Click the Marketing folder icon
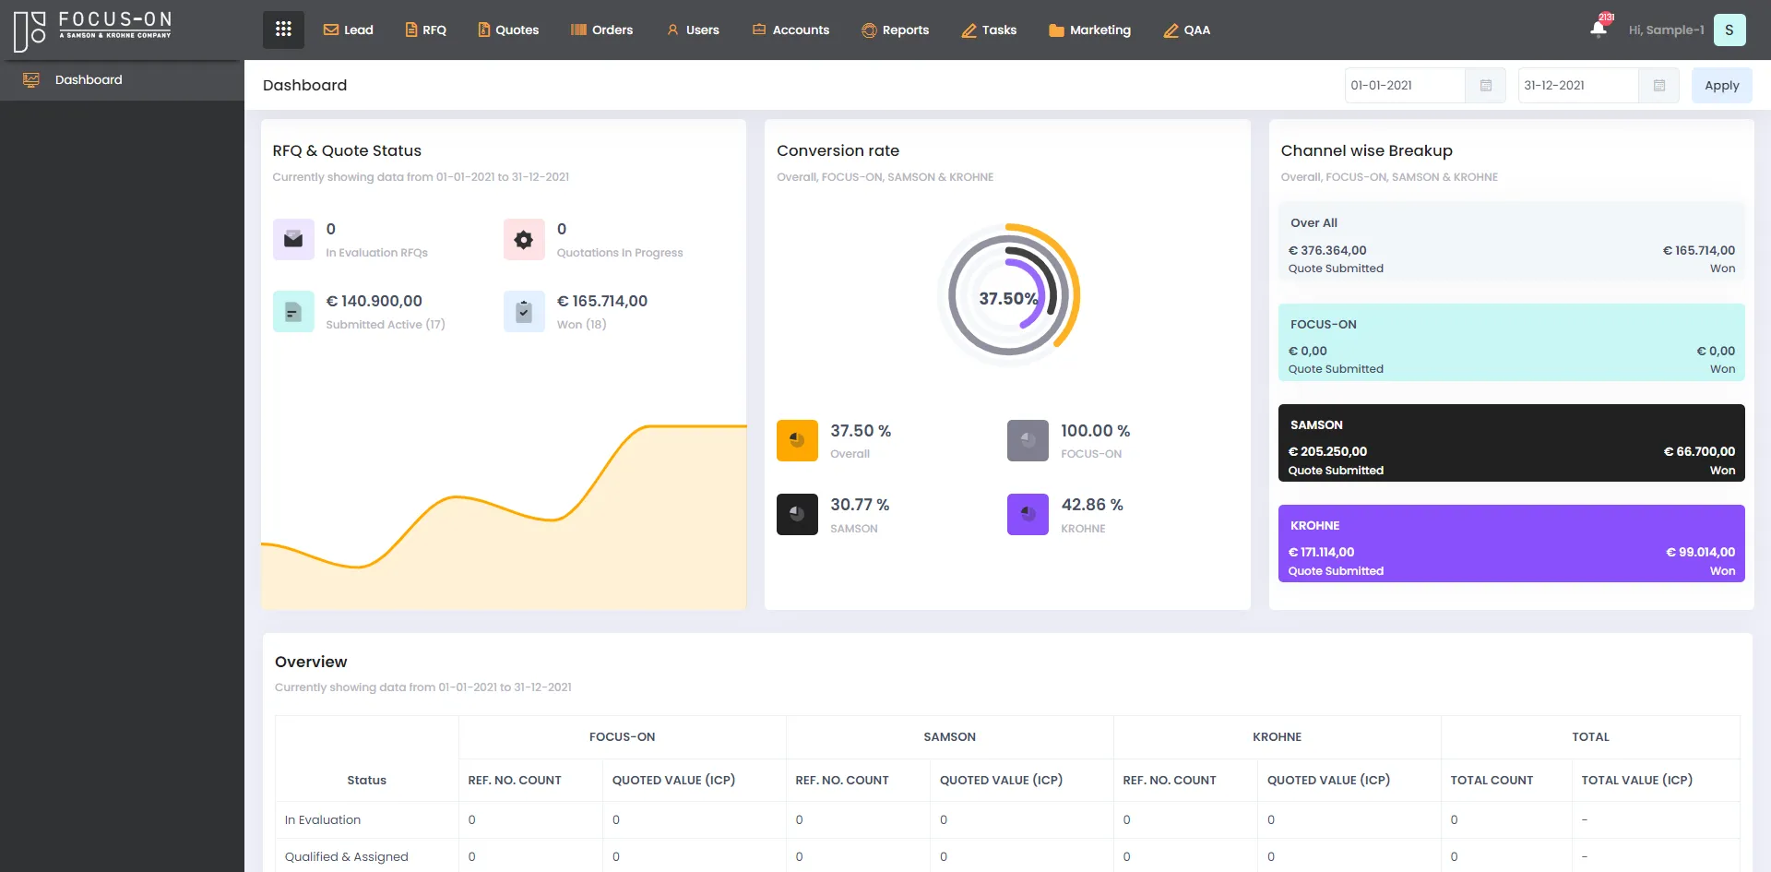This screenshot has height=872, width=1771. [x=1052, y=29]
